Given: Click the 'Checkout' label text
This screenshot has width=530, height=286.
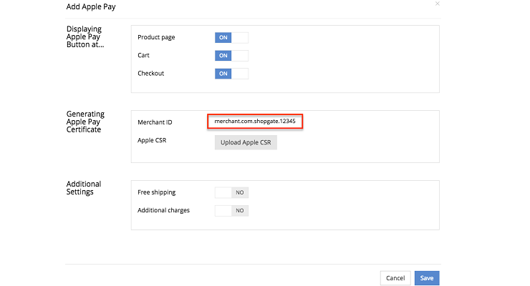Looking at the screenshot, I should (x=150, y=74).
